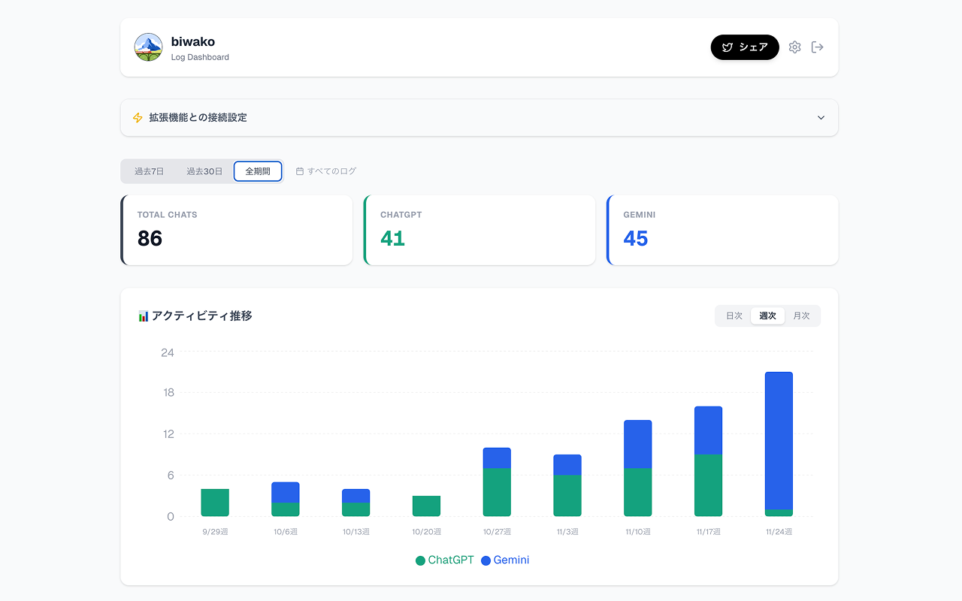This screenshot has width=962, height=601.
Task: Toggle the ChatGPT legend entry
Action: [445, 560]
